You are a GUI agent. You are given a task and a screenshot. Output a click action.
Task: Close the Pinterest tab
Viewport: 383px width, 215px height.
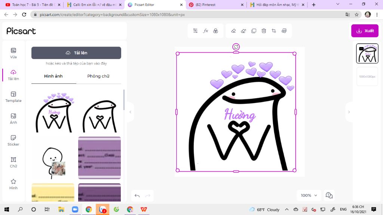tap(242, 4)
